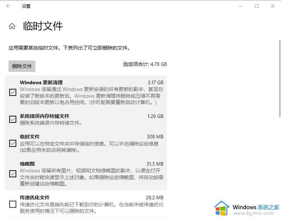This screenshot has width=281, height=218.
Task: Click the 308 MB size value
Action: coord(155,137)
